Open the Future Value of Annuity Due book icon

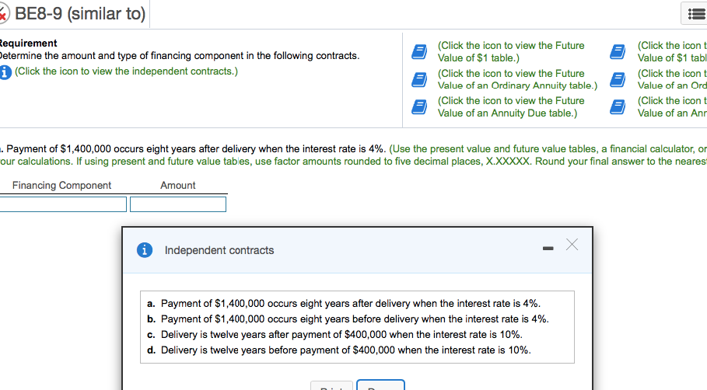pyautogui.click(x=419, y=106)
